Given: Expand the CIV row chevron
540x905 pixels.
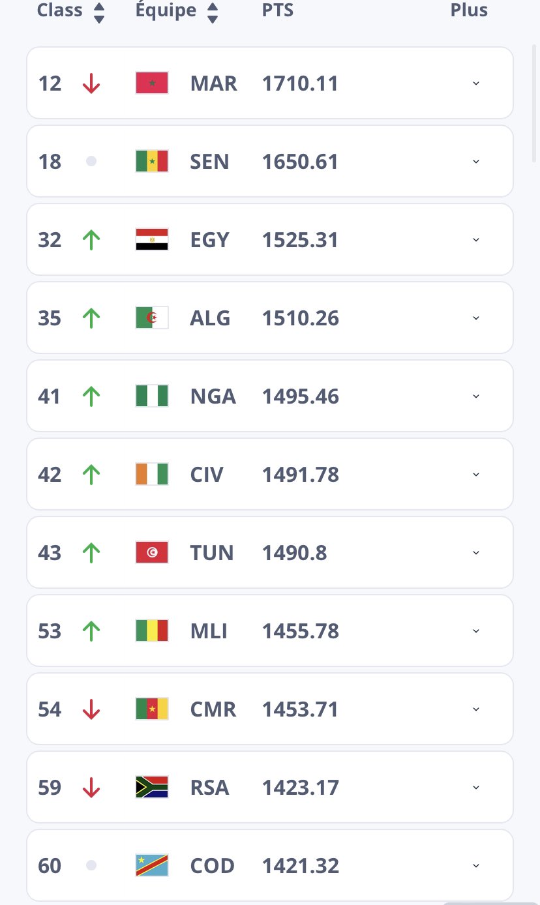Looking at the screenshot, I should pyautogui.click(x=476, y=475).
